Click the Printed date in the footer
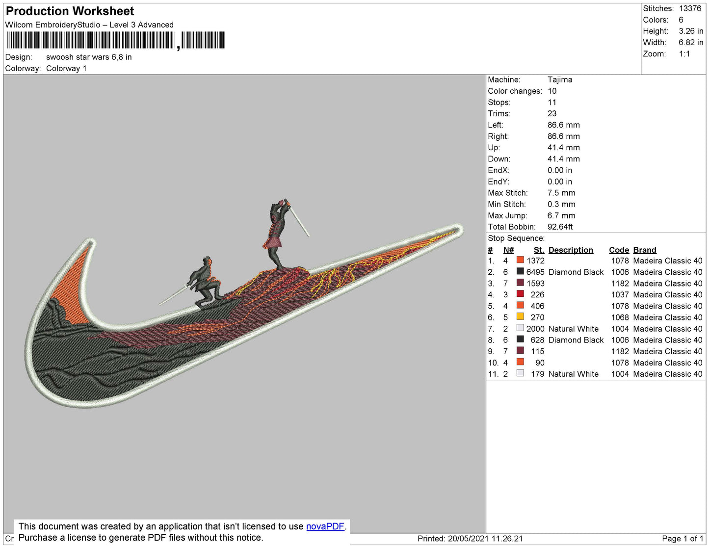The image size is (709, 548). (470, 539)
